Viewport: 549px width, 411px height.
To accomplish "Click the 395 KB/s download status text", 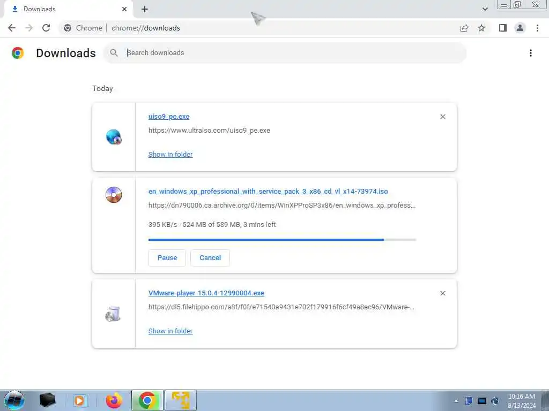I will click(x=212, y=225).
